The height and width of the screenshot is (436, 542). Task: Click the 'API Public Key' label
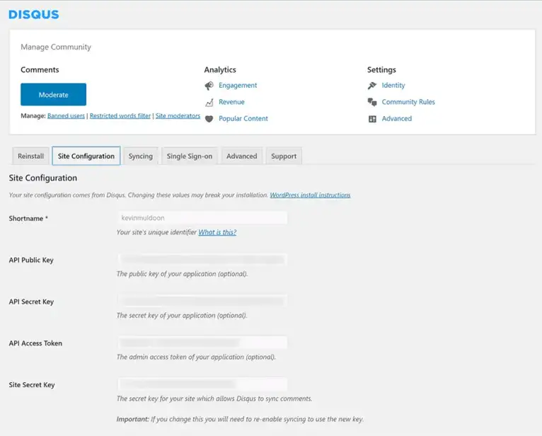pyautogui.click(x=31, y=260)
